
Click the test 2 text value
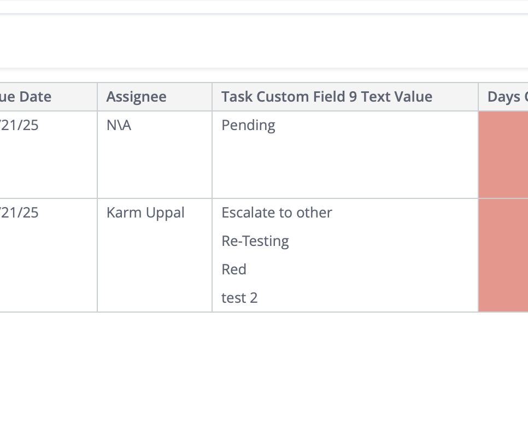coord(239,298)
